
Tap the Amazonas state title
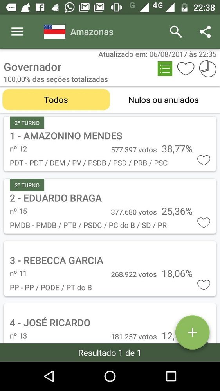(92, 32)
